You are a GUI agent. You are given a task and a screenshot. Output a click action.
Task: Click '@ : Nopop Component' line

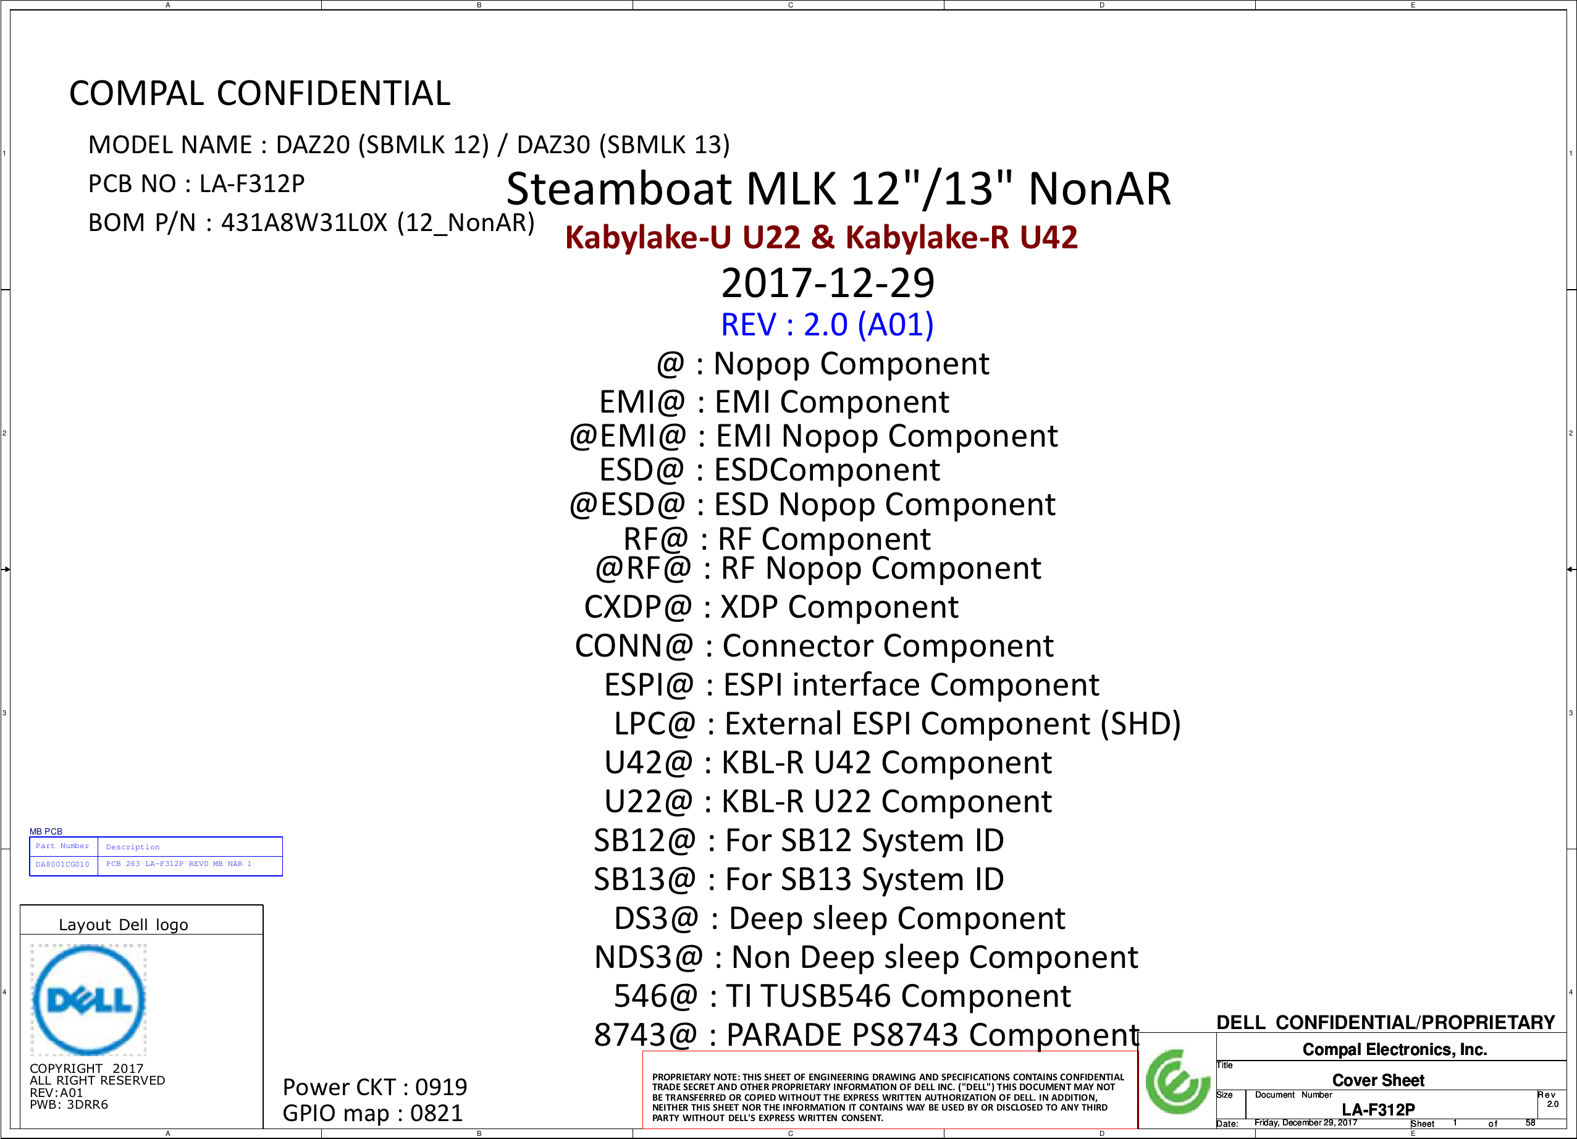823,364
